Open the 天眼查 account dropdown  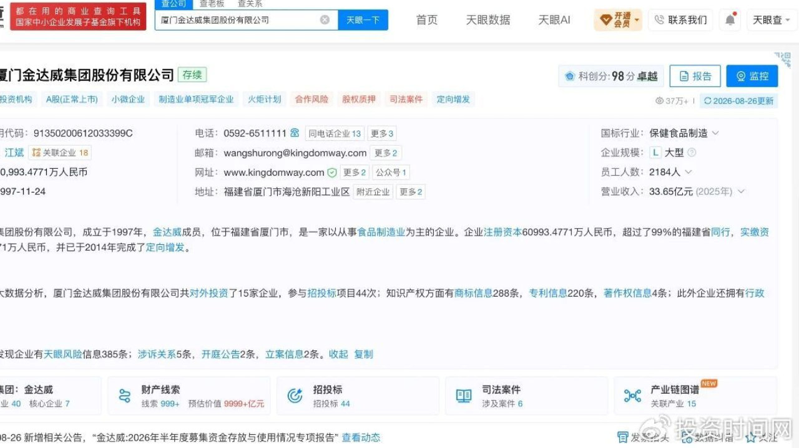click(772, 20)
